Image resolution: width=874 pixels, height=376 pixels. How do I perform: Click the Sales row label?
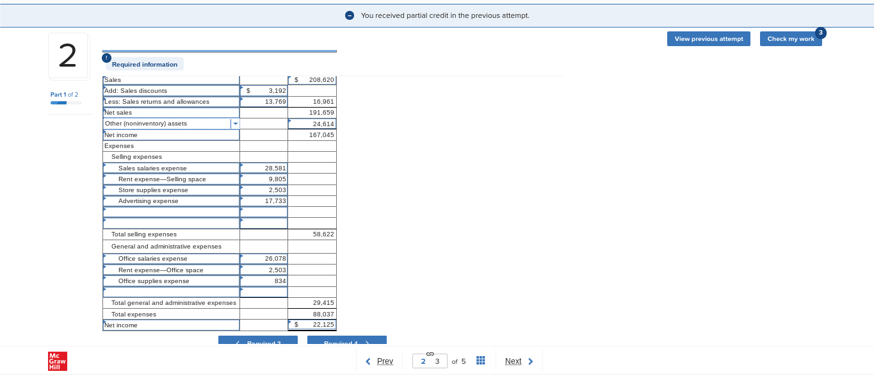(171, 80)
